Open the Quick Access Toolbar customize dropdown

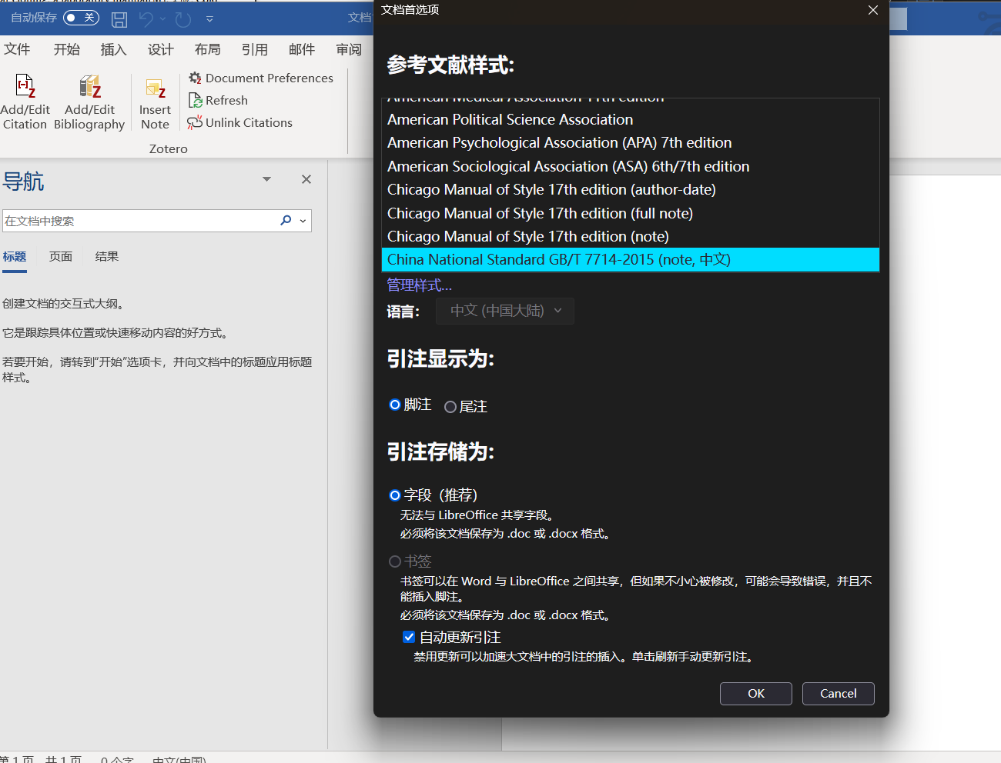(x=209, y=19)
